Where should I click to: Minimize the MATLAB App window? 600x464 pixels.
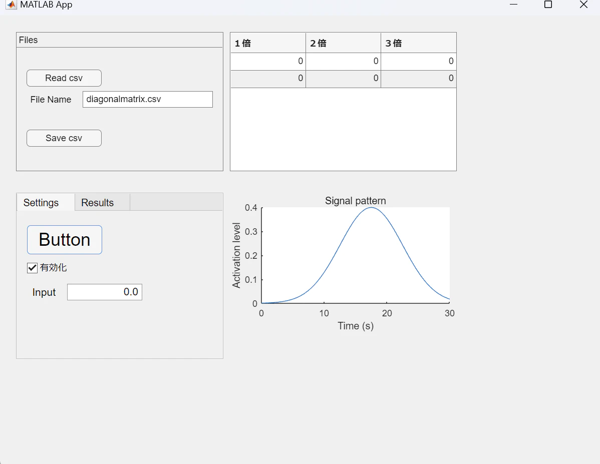pyautogui.click(x=513, y=5)
